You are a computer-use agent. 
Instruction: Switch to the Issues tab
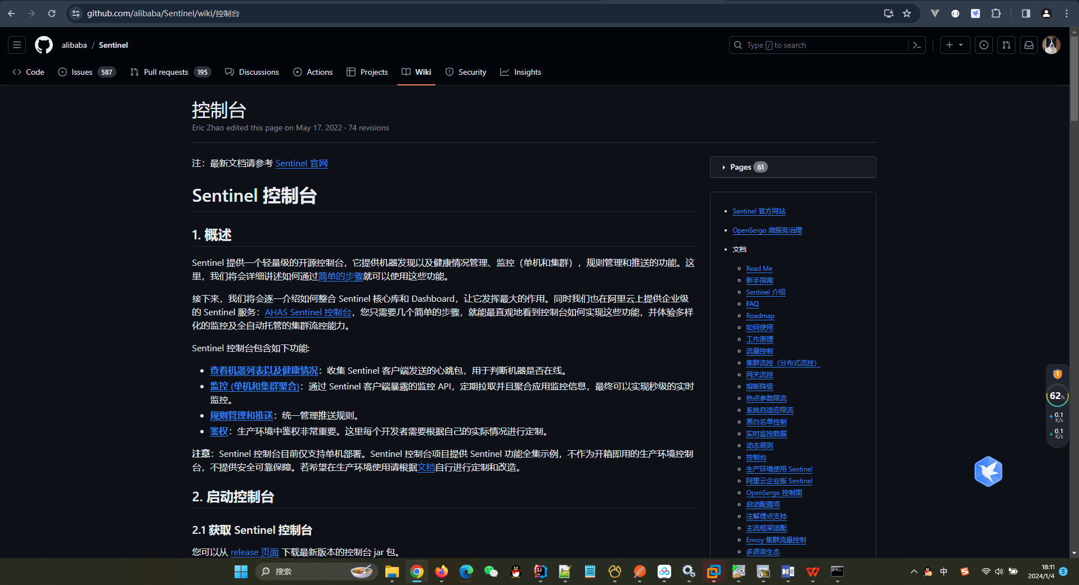point(81,72)
